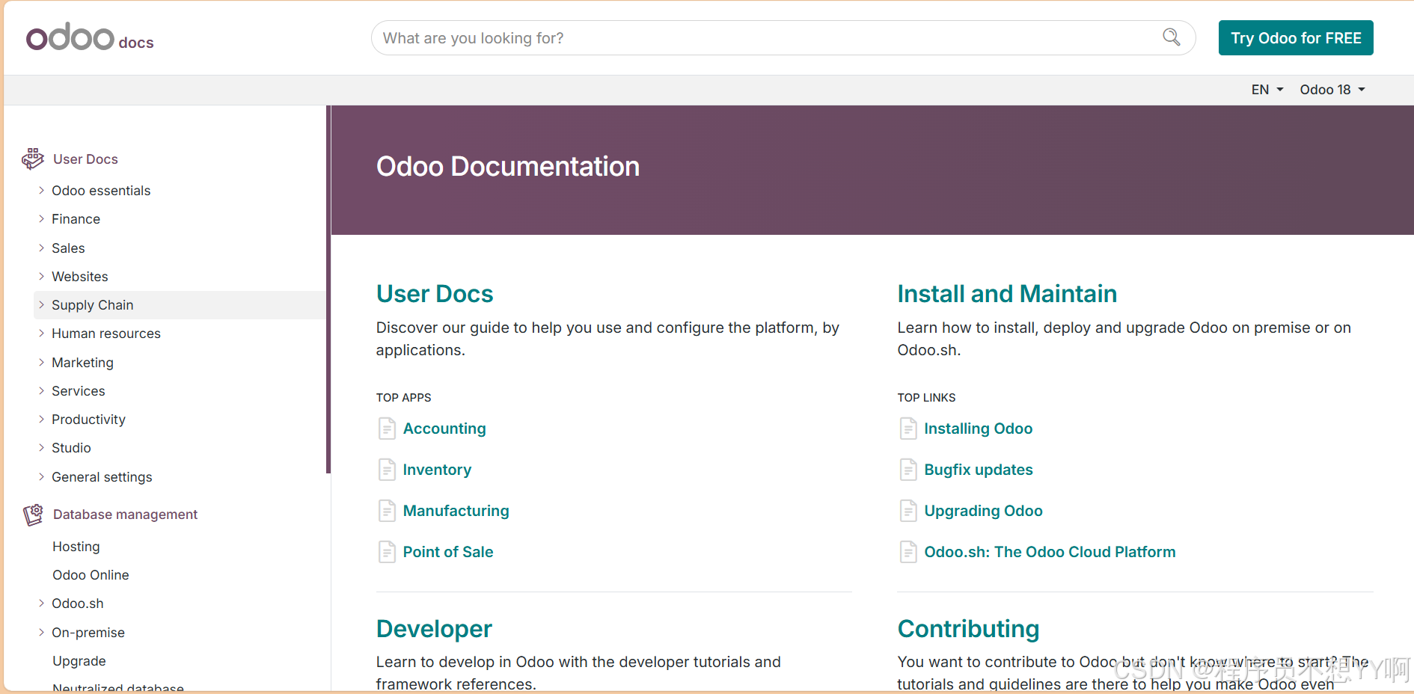Expand the On-premise chevron
This screenshot has width=1414, height=694.
click(42, 633)
